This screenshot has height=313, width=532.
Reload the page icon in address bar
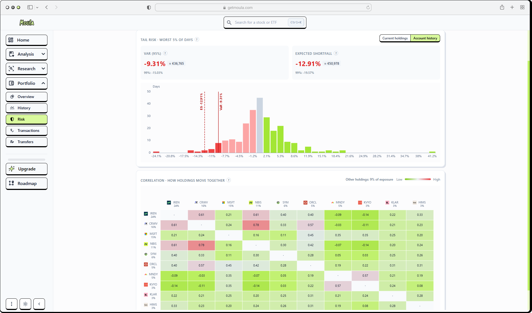tap(368, 7)
